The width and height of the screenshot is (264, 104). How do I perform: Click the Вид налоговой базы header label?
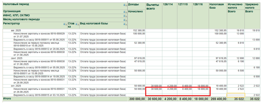pyautogui.click(x=94, y=23)
